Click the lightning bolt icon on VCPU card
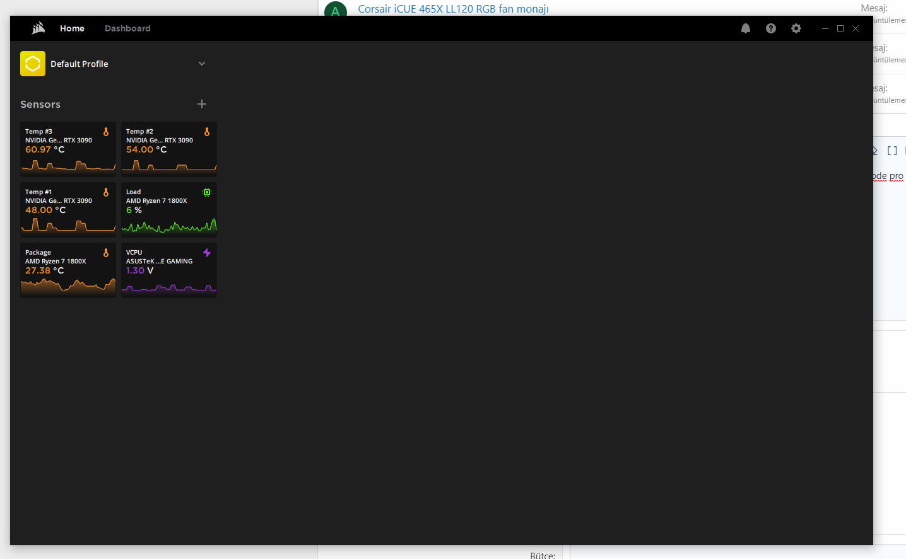This screenshot has width=906, height=559. tap(207, 253)
